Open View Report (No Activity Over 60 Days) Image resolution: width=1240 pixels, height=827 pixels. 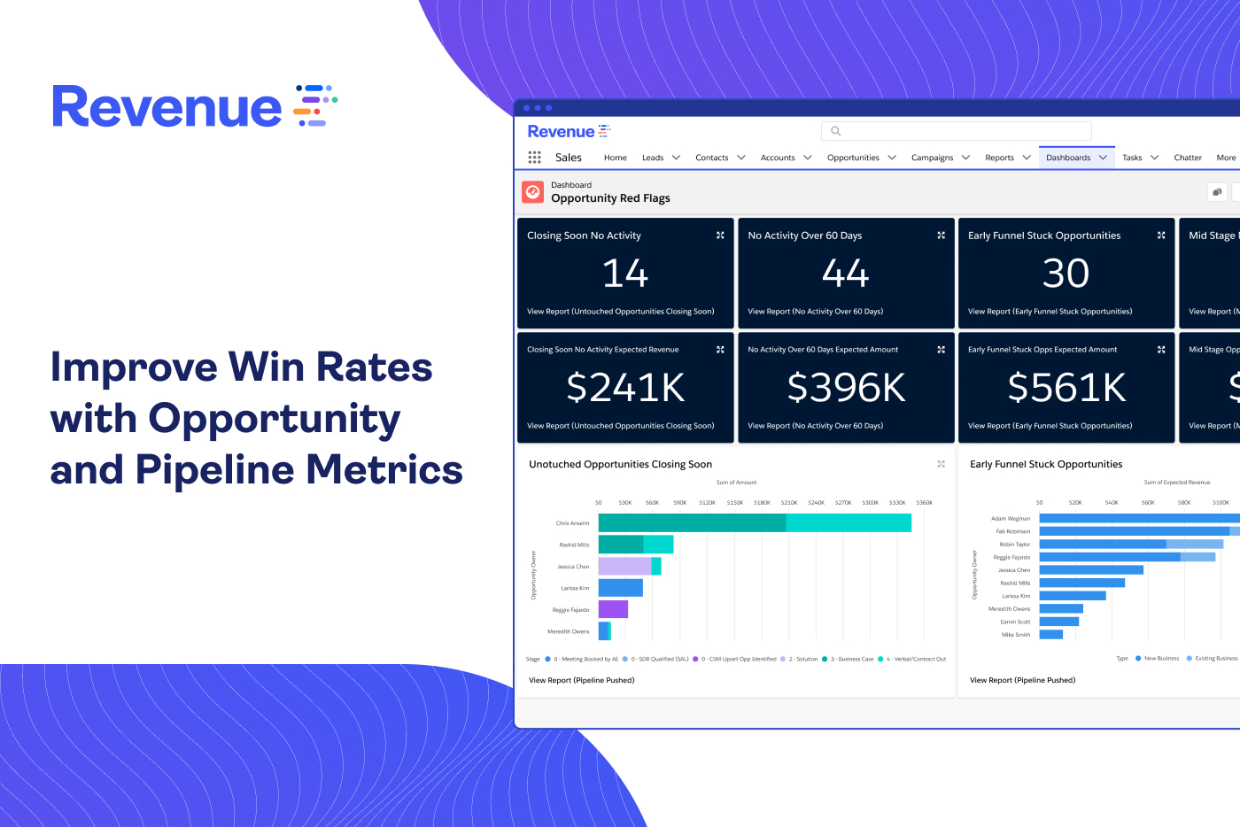pos(815,311)
